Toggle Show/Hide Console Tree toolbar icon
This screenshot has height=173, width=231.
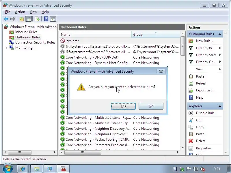[x=28, y=19]
